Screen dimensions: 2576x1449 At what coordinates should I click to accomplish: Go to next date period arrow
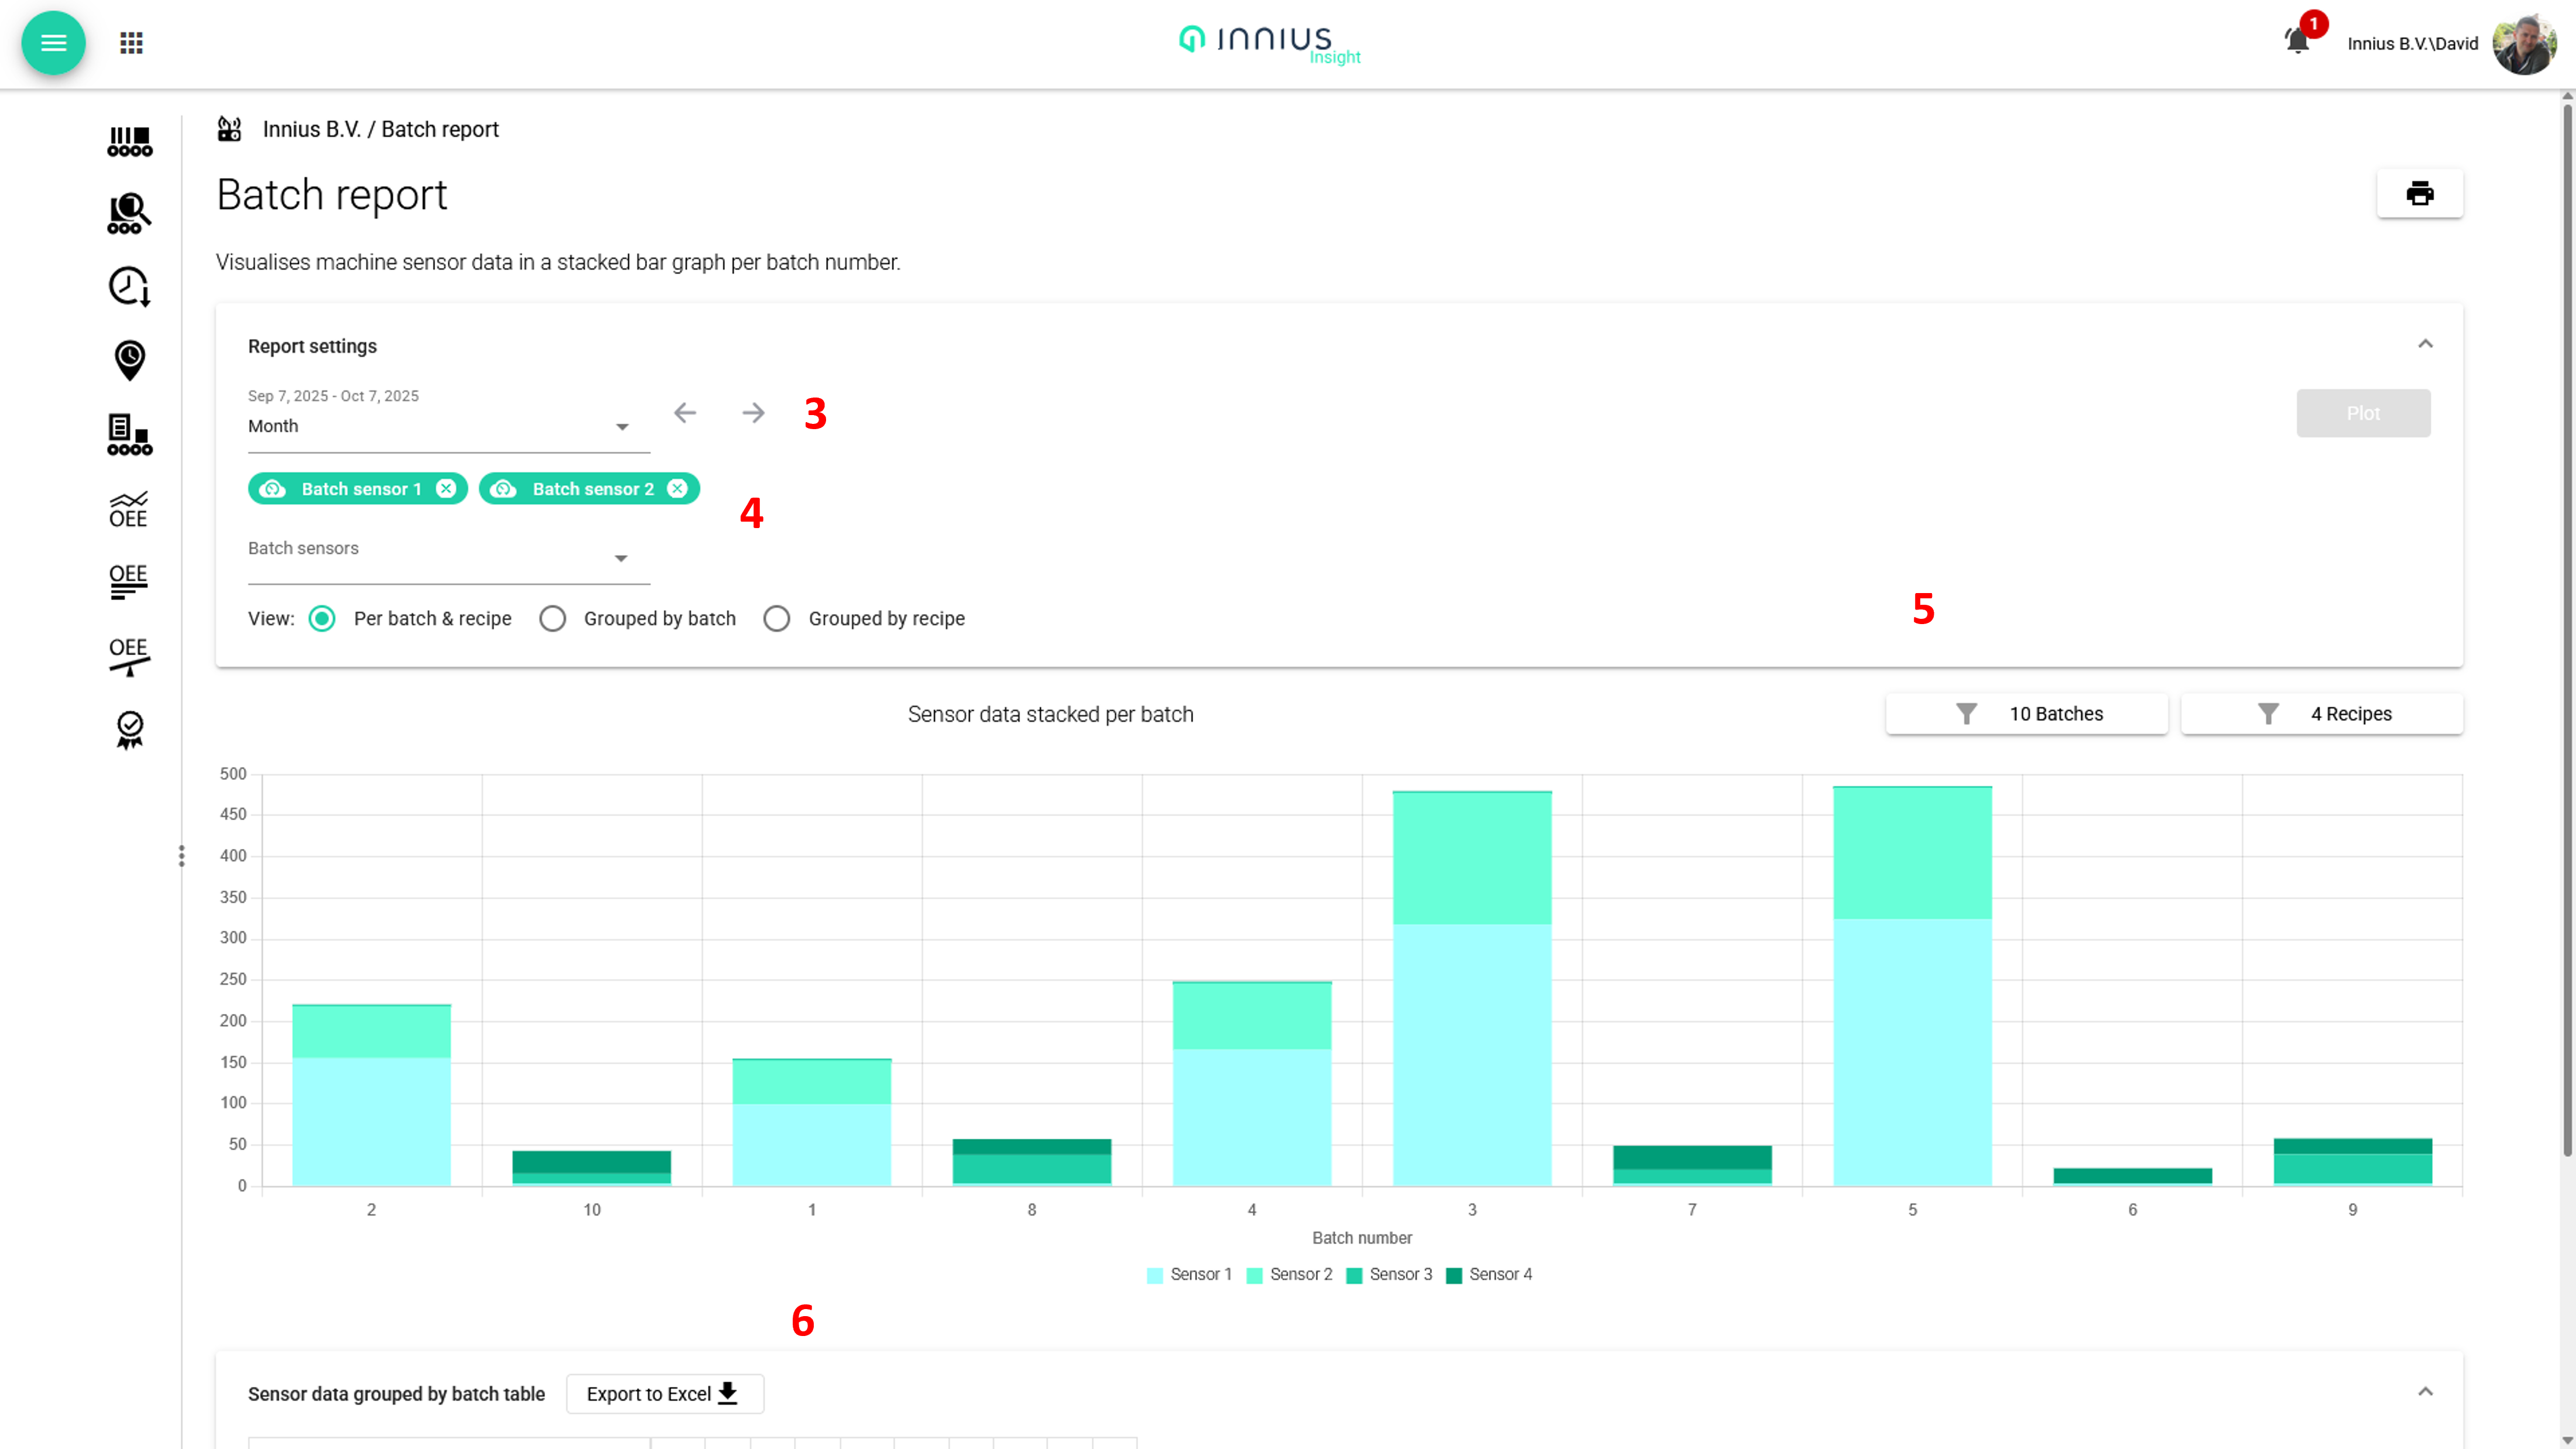753,413
